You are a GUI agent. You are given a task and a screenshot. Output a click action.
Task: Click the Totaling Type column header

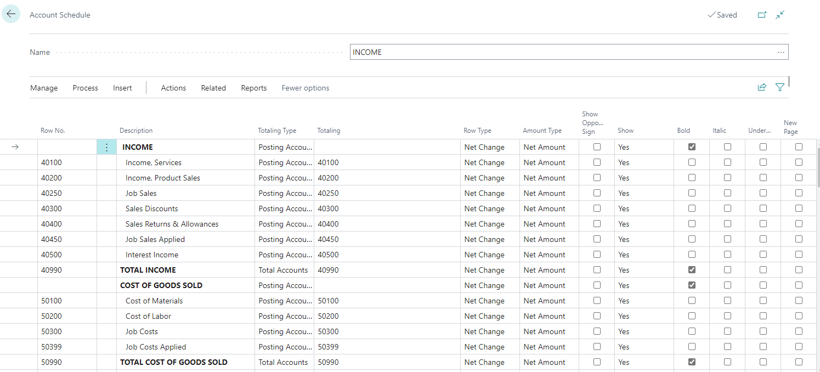277,131
